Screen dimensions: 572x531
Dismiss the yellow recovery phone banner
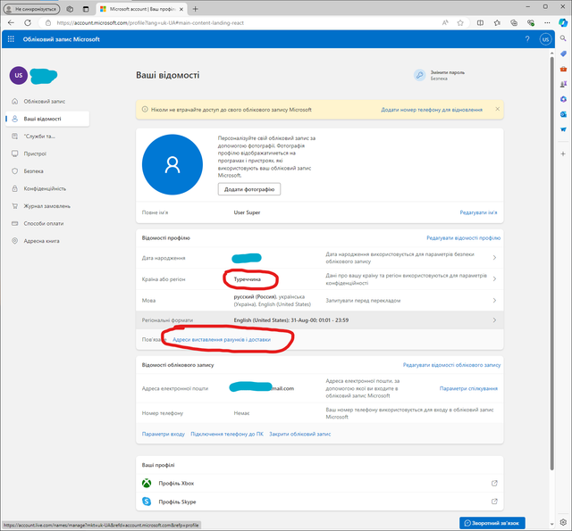point(497,109)
